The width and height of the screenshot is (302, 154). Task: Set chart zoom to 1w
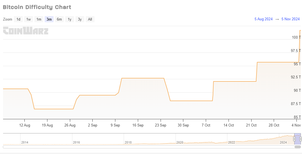pyautogui.click(x=29, y=19)
